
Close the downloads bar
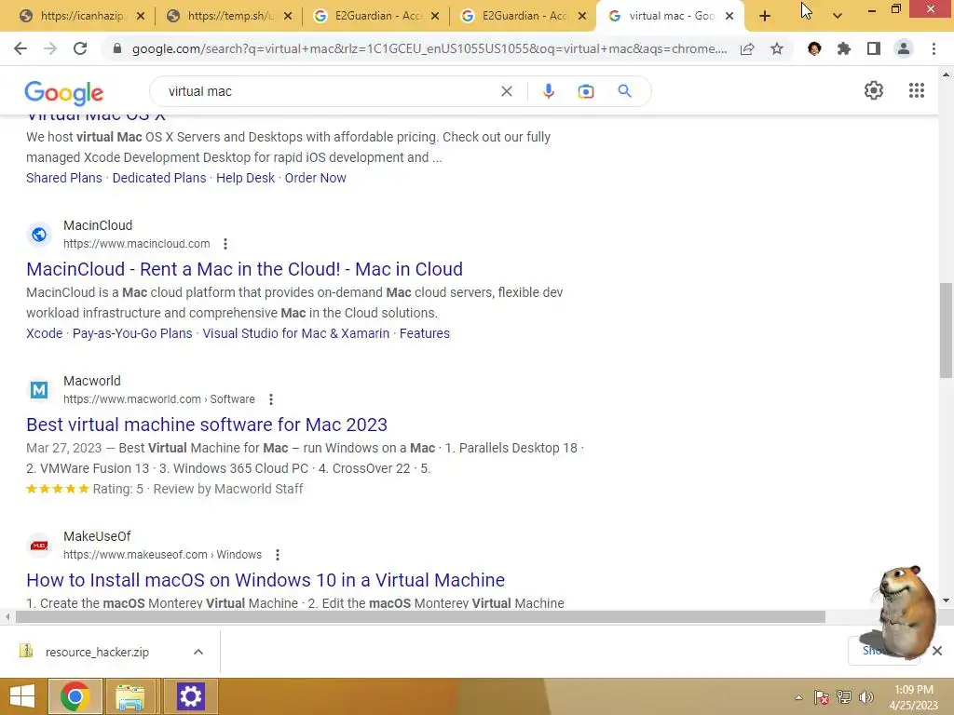tap(937, 651)
